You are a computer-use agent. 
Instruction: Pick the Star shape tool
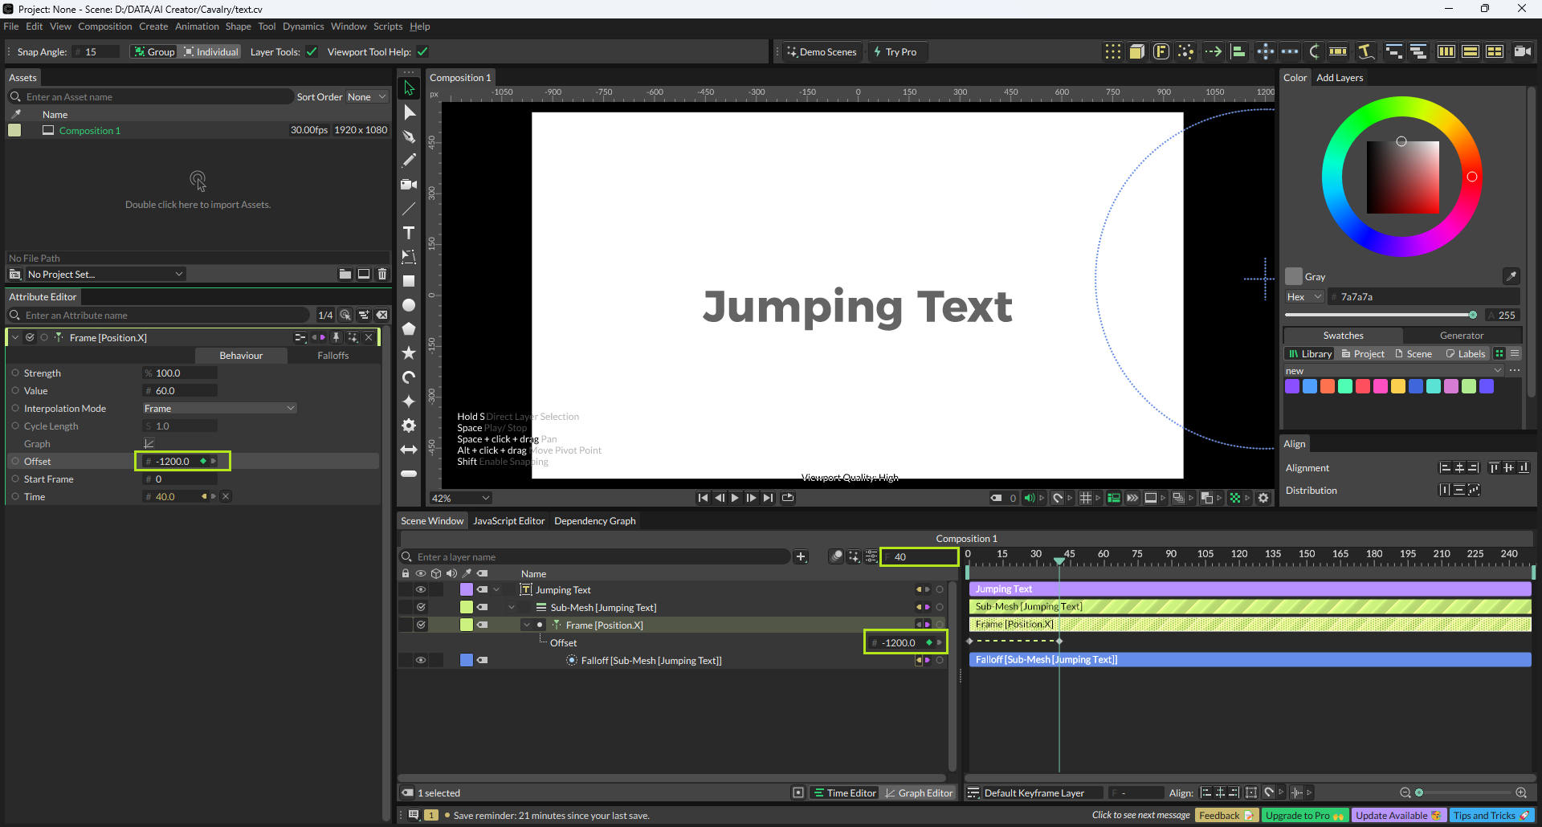[409, 353]
